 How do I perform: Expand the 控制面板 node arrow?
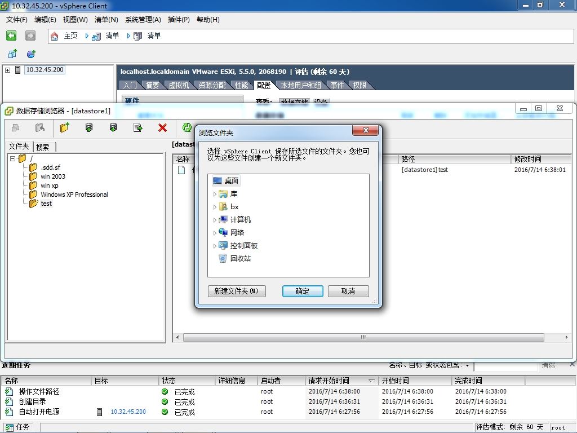pyautogui.click(x=215, y=246)
